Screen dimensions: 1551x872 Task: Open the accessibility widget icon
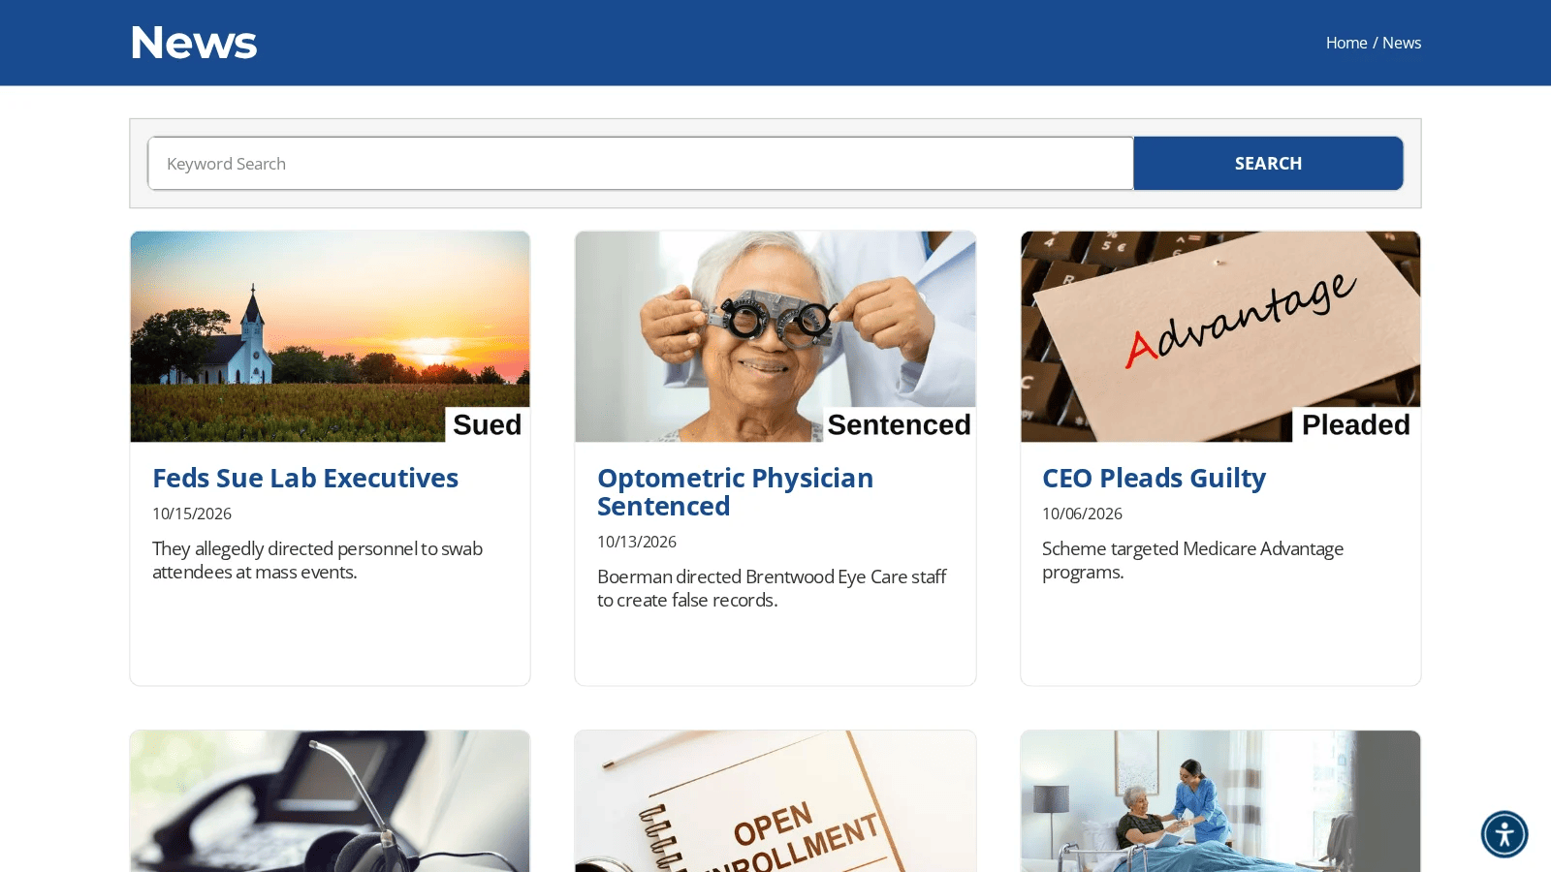pos(1504,834)
